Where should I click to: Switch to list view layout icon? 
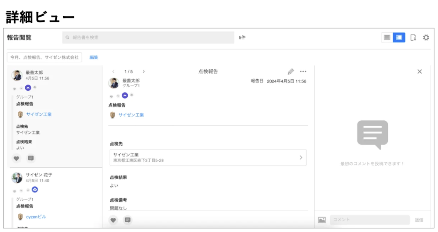click(387, 37)
